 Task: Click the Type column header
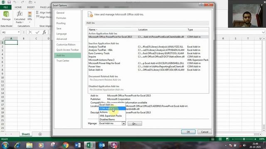[x=198, y=30]
